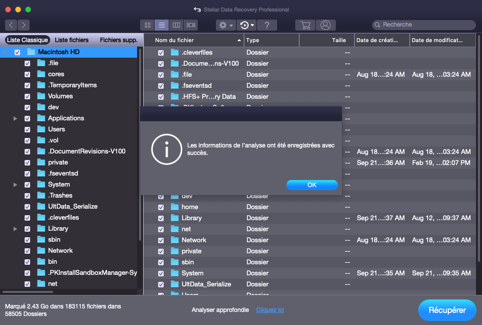Switch to cover flow view
The image size is (482, 325).
(x=191, y=25)
